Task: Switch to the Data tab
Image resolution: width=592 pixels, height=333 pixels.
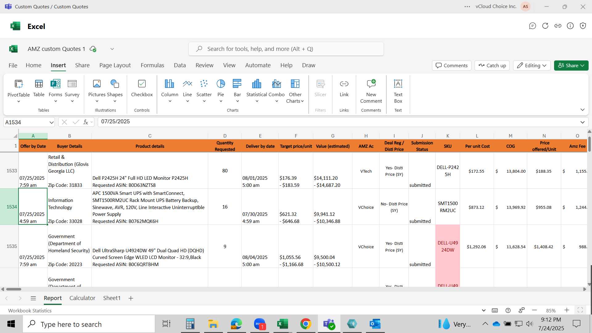Action: (x=180, y=65)
